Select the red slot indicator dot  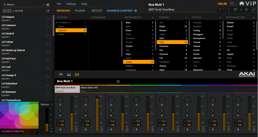220,9
